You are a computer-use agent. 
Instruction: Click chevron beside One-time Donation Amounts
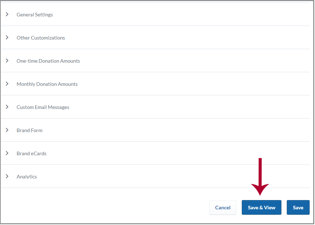(7, 61)
